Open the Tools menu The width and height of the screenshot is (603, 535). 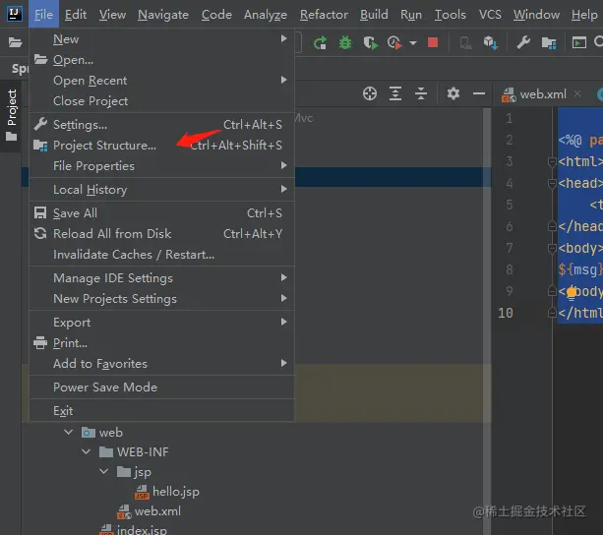pos(450,15)
